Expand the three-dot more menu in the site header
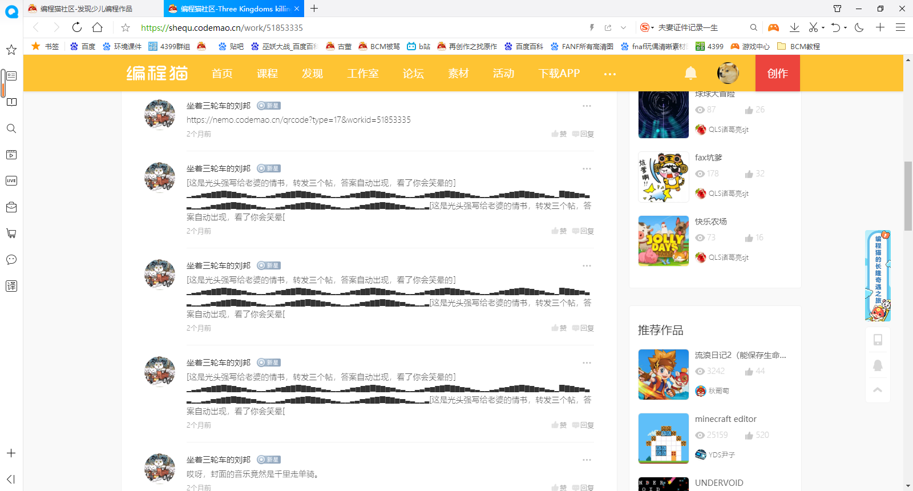 pos(610,74)
